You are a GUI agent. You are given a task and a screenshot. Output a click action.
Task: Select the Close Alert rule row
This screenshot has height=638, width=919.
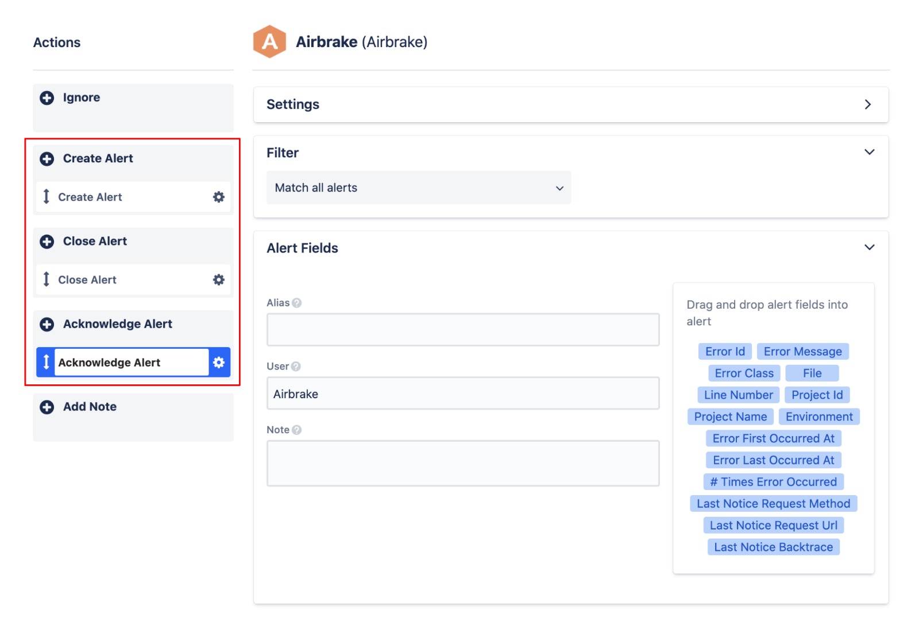[133, 279]
